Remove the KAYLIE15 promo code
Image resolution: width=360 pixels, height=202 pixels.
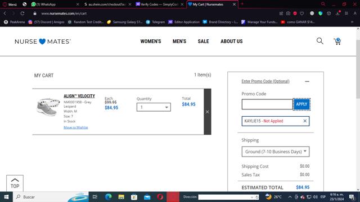click(x=305, y=121)
